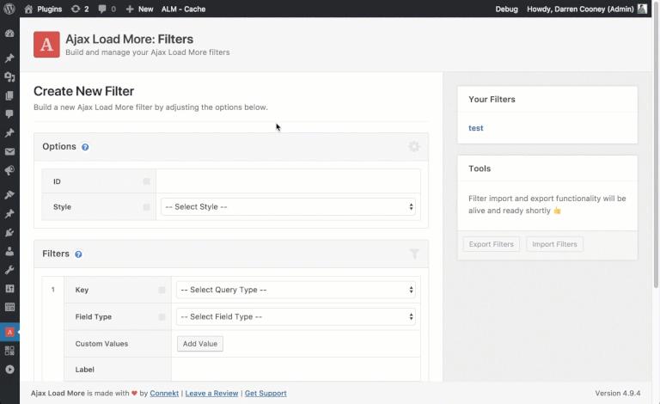The image size is (660, 404).
Task: Open the Settings sliders icon in the sidebar
Action: pos(9,288)
